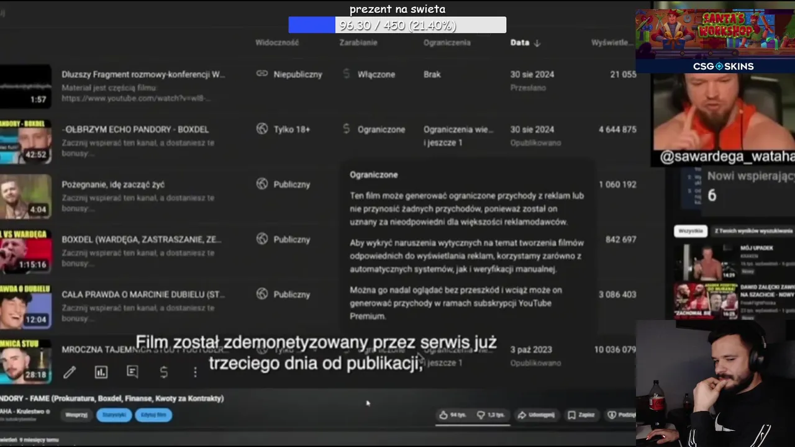Click the MÓJ UPADEK suggested video title
The width and height of the screenshot is (795, 447).
(756, 248)
